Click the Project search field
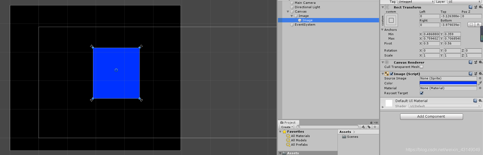 coord(328,127)
